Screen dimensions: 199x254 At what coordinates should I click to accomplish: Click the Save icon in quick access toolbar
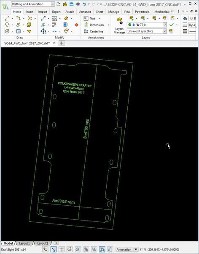click(71, 4)
